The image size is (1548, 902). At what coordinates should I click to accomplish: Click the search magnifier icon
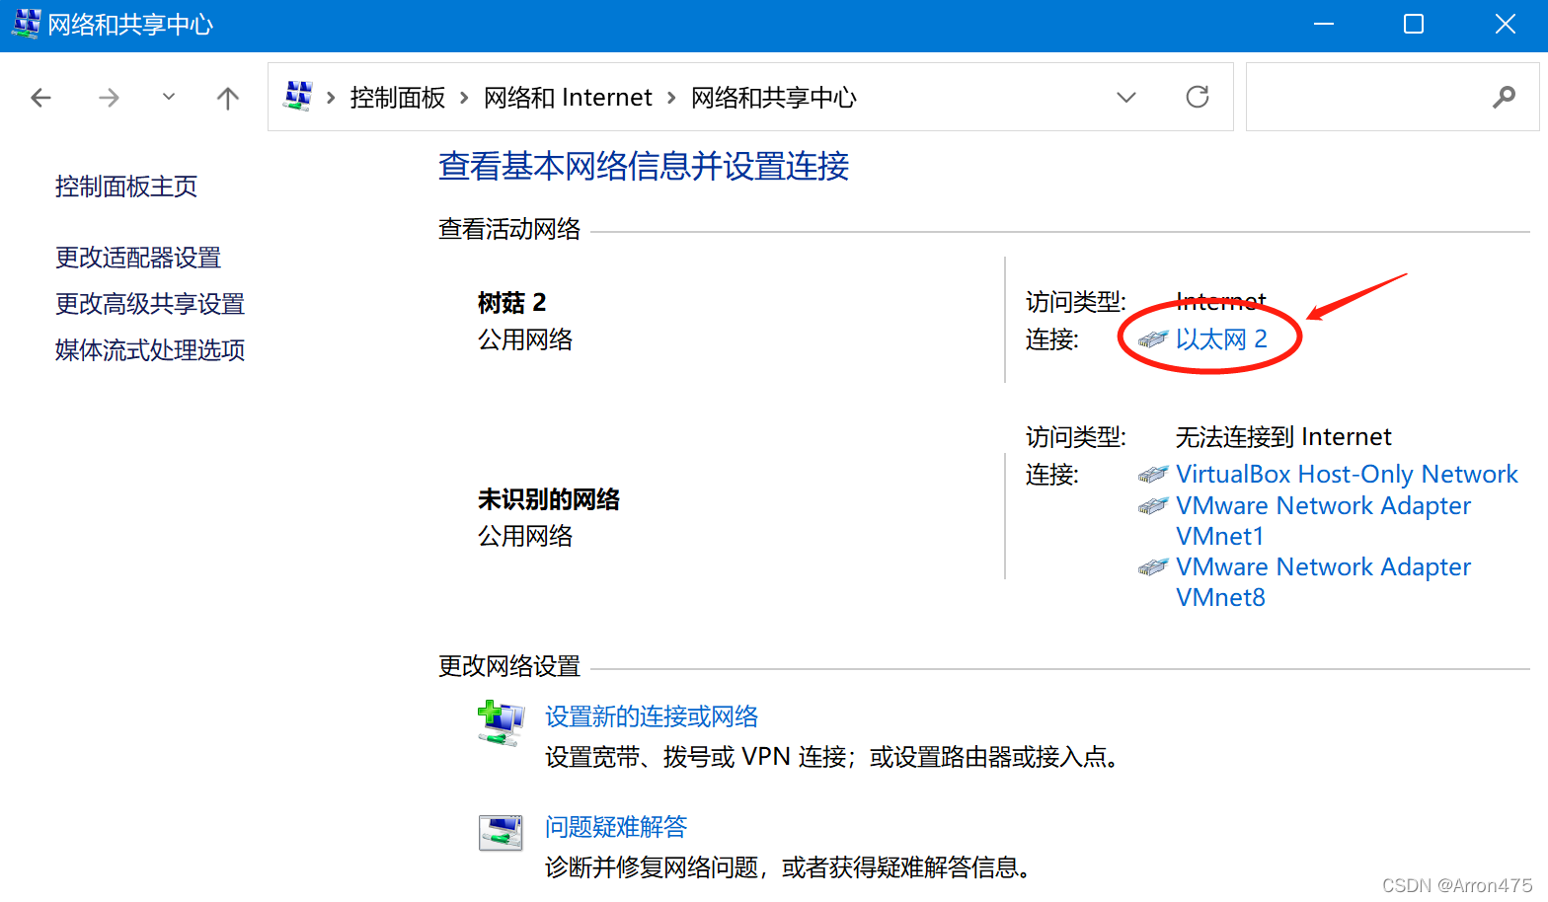[x=1504, y=97]
